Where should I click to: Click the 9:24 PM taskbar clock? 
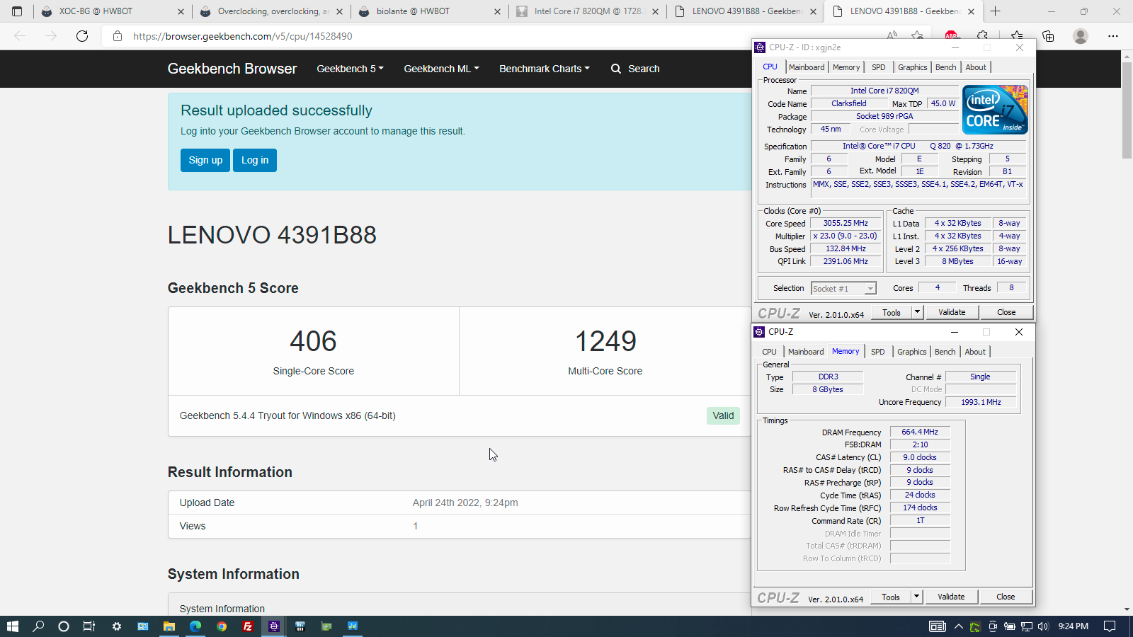(1073, 626)
